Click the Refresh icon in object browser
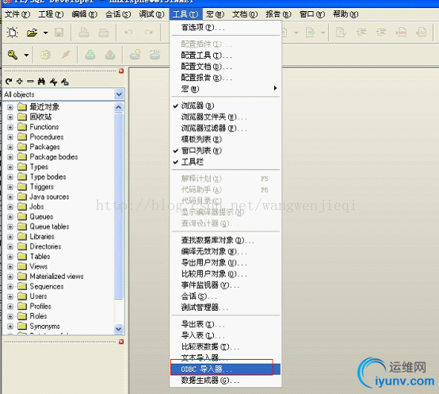The width and height of the screenshot is (439, 394). click(x=9, y=82)
